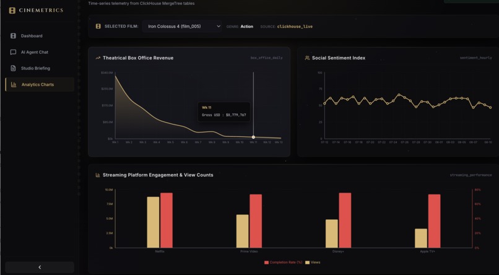
Task: Click the Analytics Charts bar chart icon
Action: (14, 85)
